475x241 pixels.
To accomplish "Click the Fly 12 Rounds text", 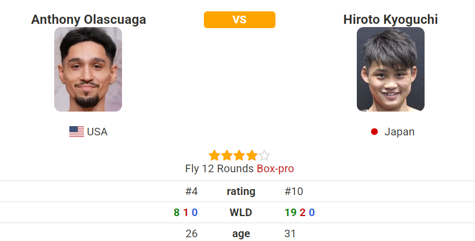I will 219,168.
